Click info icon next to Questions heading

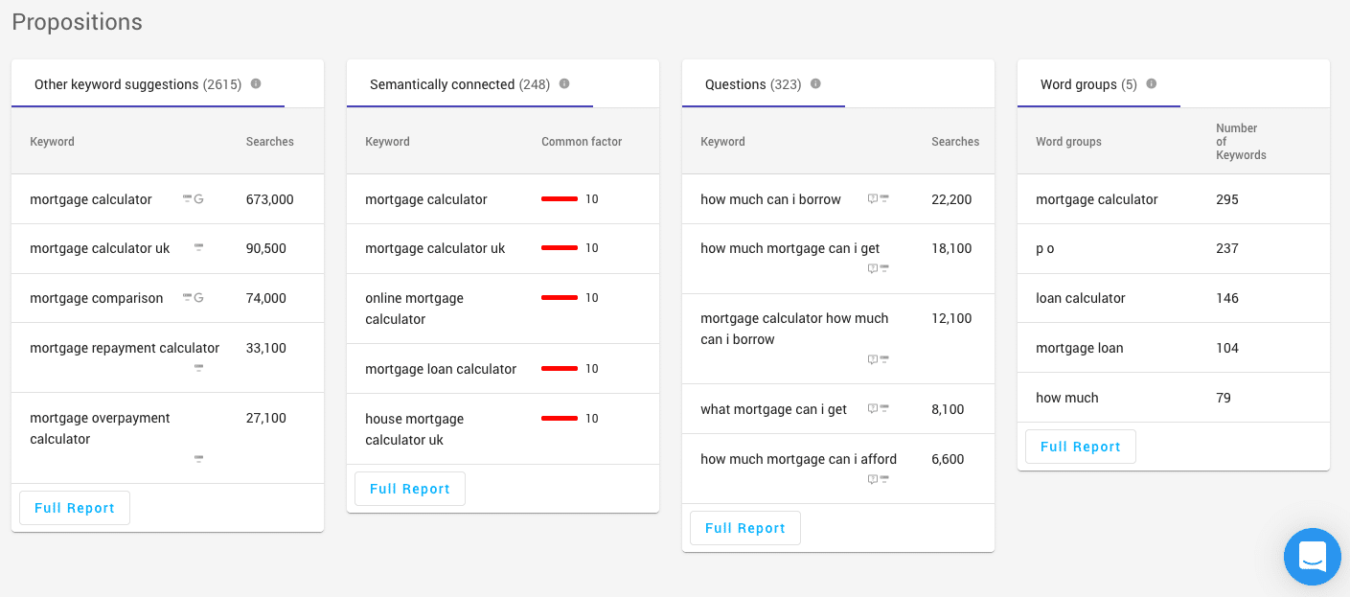pos(815,83)
